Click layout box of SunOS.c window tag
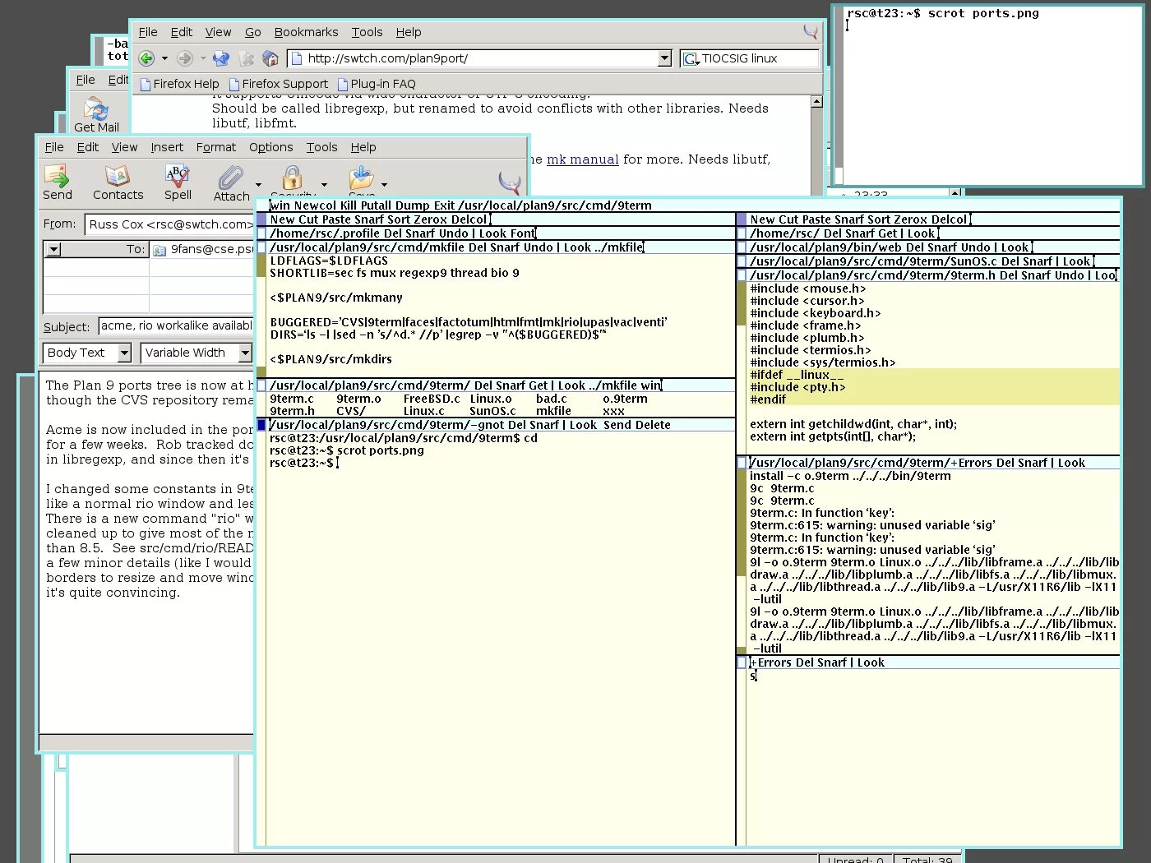 pos(742,261)
